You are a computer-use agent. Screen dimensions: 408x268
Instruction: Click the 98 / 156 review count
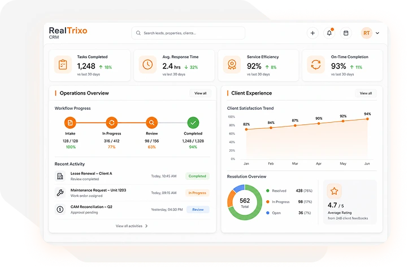click(151, 141)
